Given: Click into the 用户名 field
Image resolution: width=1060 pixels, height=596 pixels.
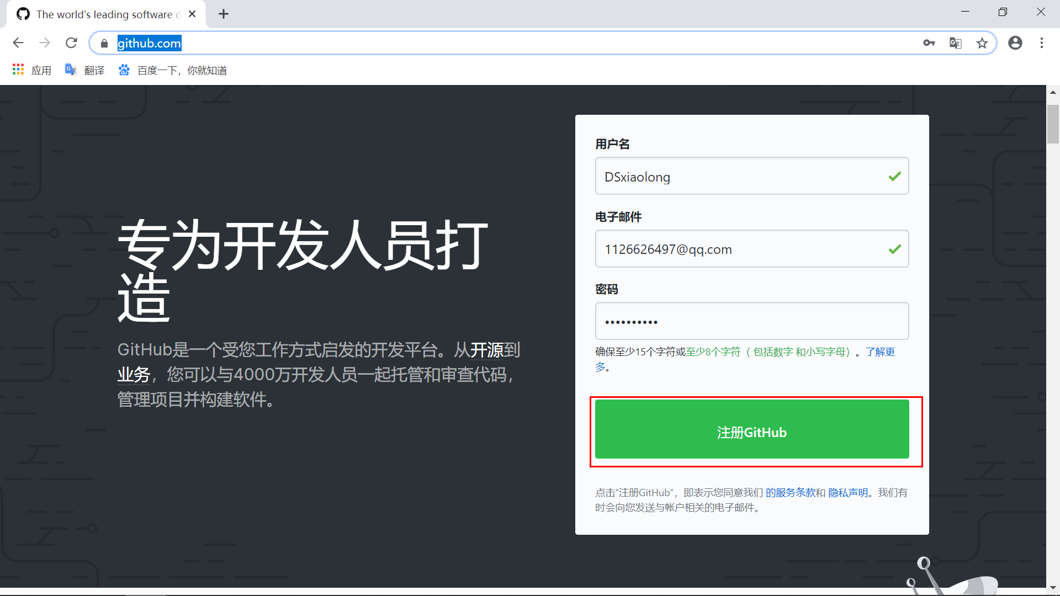Looking at the screenshot, I should (x=740, y=177).
